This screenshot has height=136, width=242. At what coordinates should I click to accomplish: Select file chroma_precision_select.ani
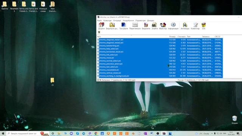coord(160,64)
